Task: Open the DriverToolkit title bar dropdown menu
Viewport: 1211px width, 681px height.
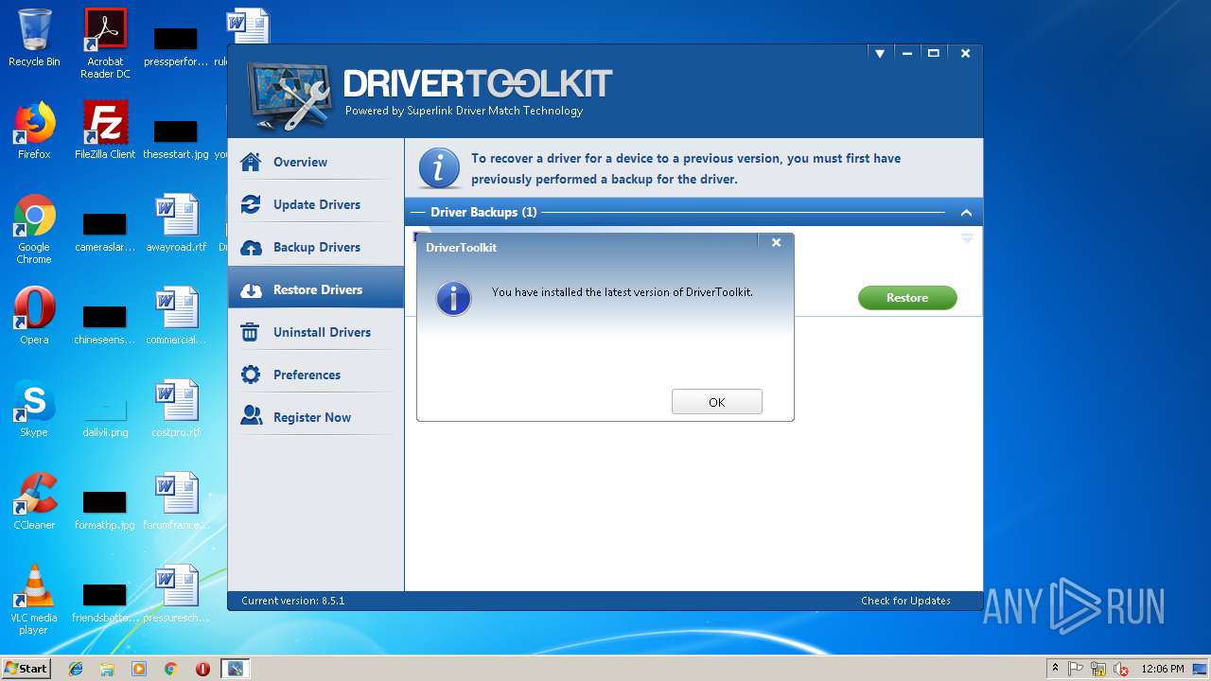Action: pyautogui.click(x=880, y=54)
